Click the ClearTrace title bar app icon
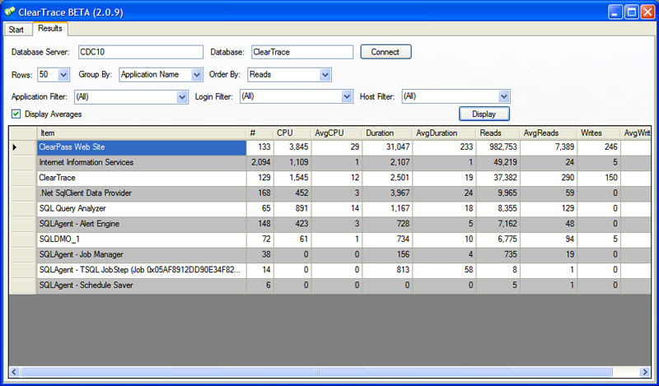This screenshot has height=386, width=659. click(10, 12)
